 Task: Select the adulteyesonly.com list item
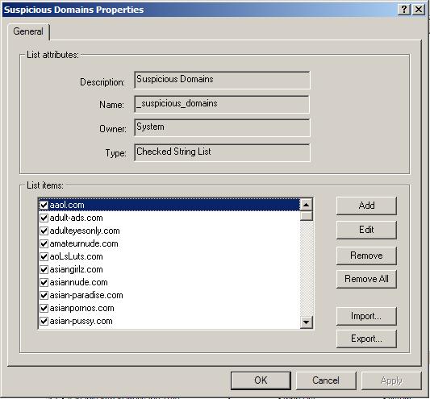169,231
